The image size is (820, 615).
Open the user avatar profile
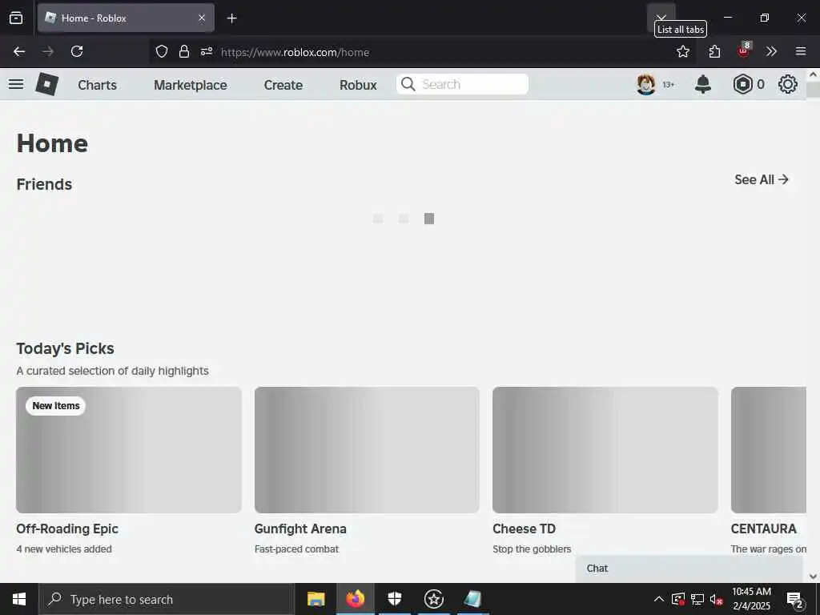(646, 84)
